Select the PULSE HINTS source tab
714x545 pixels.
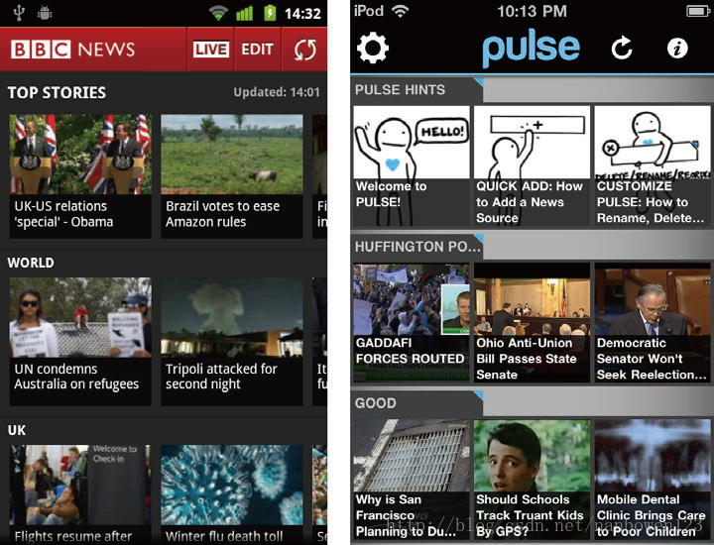(x=416, y=89)
